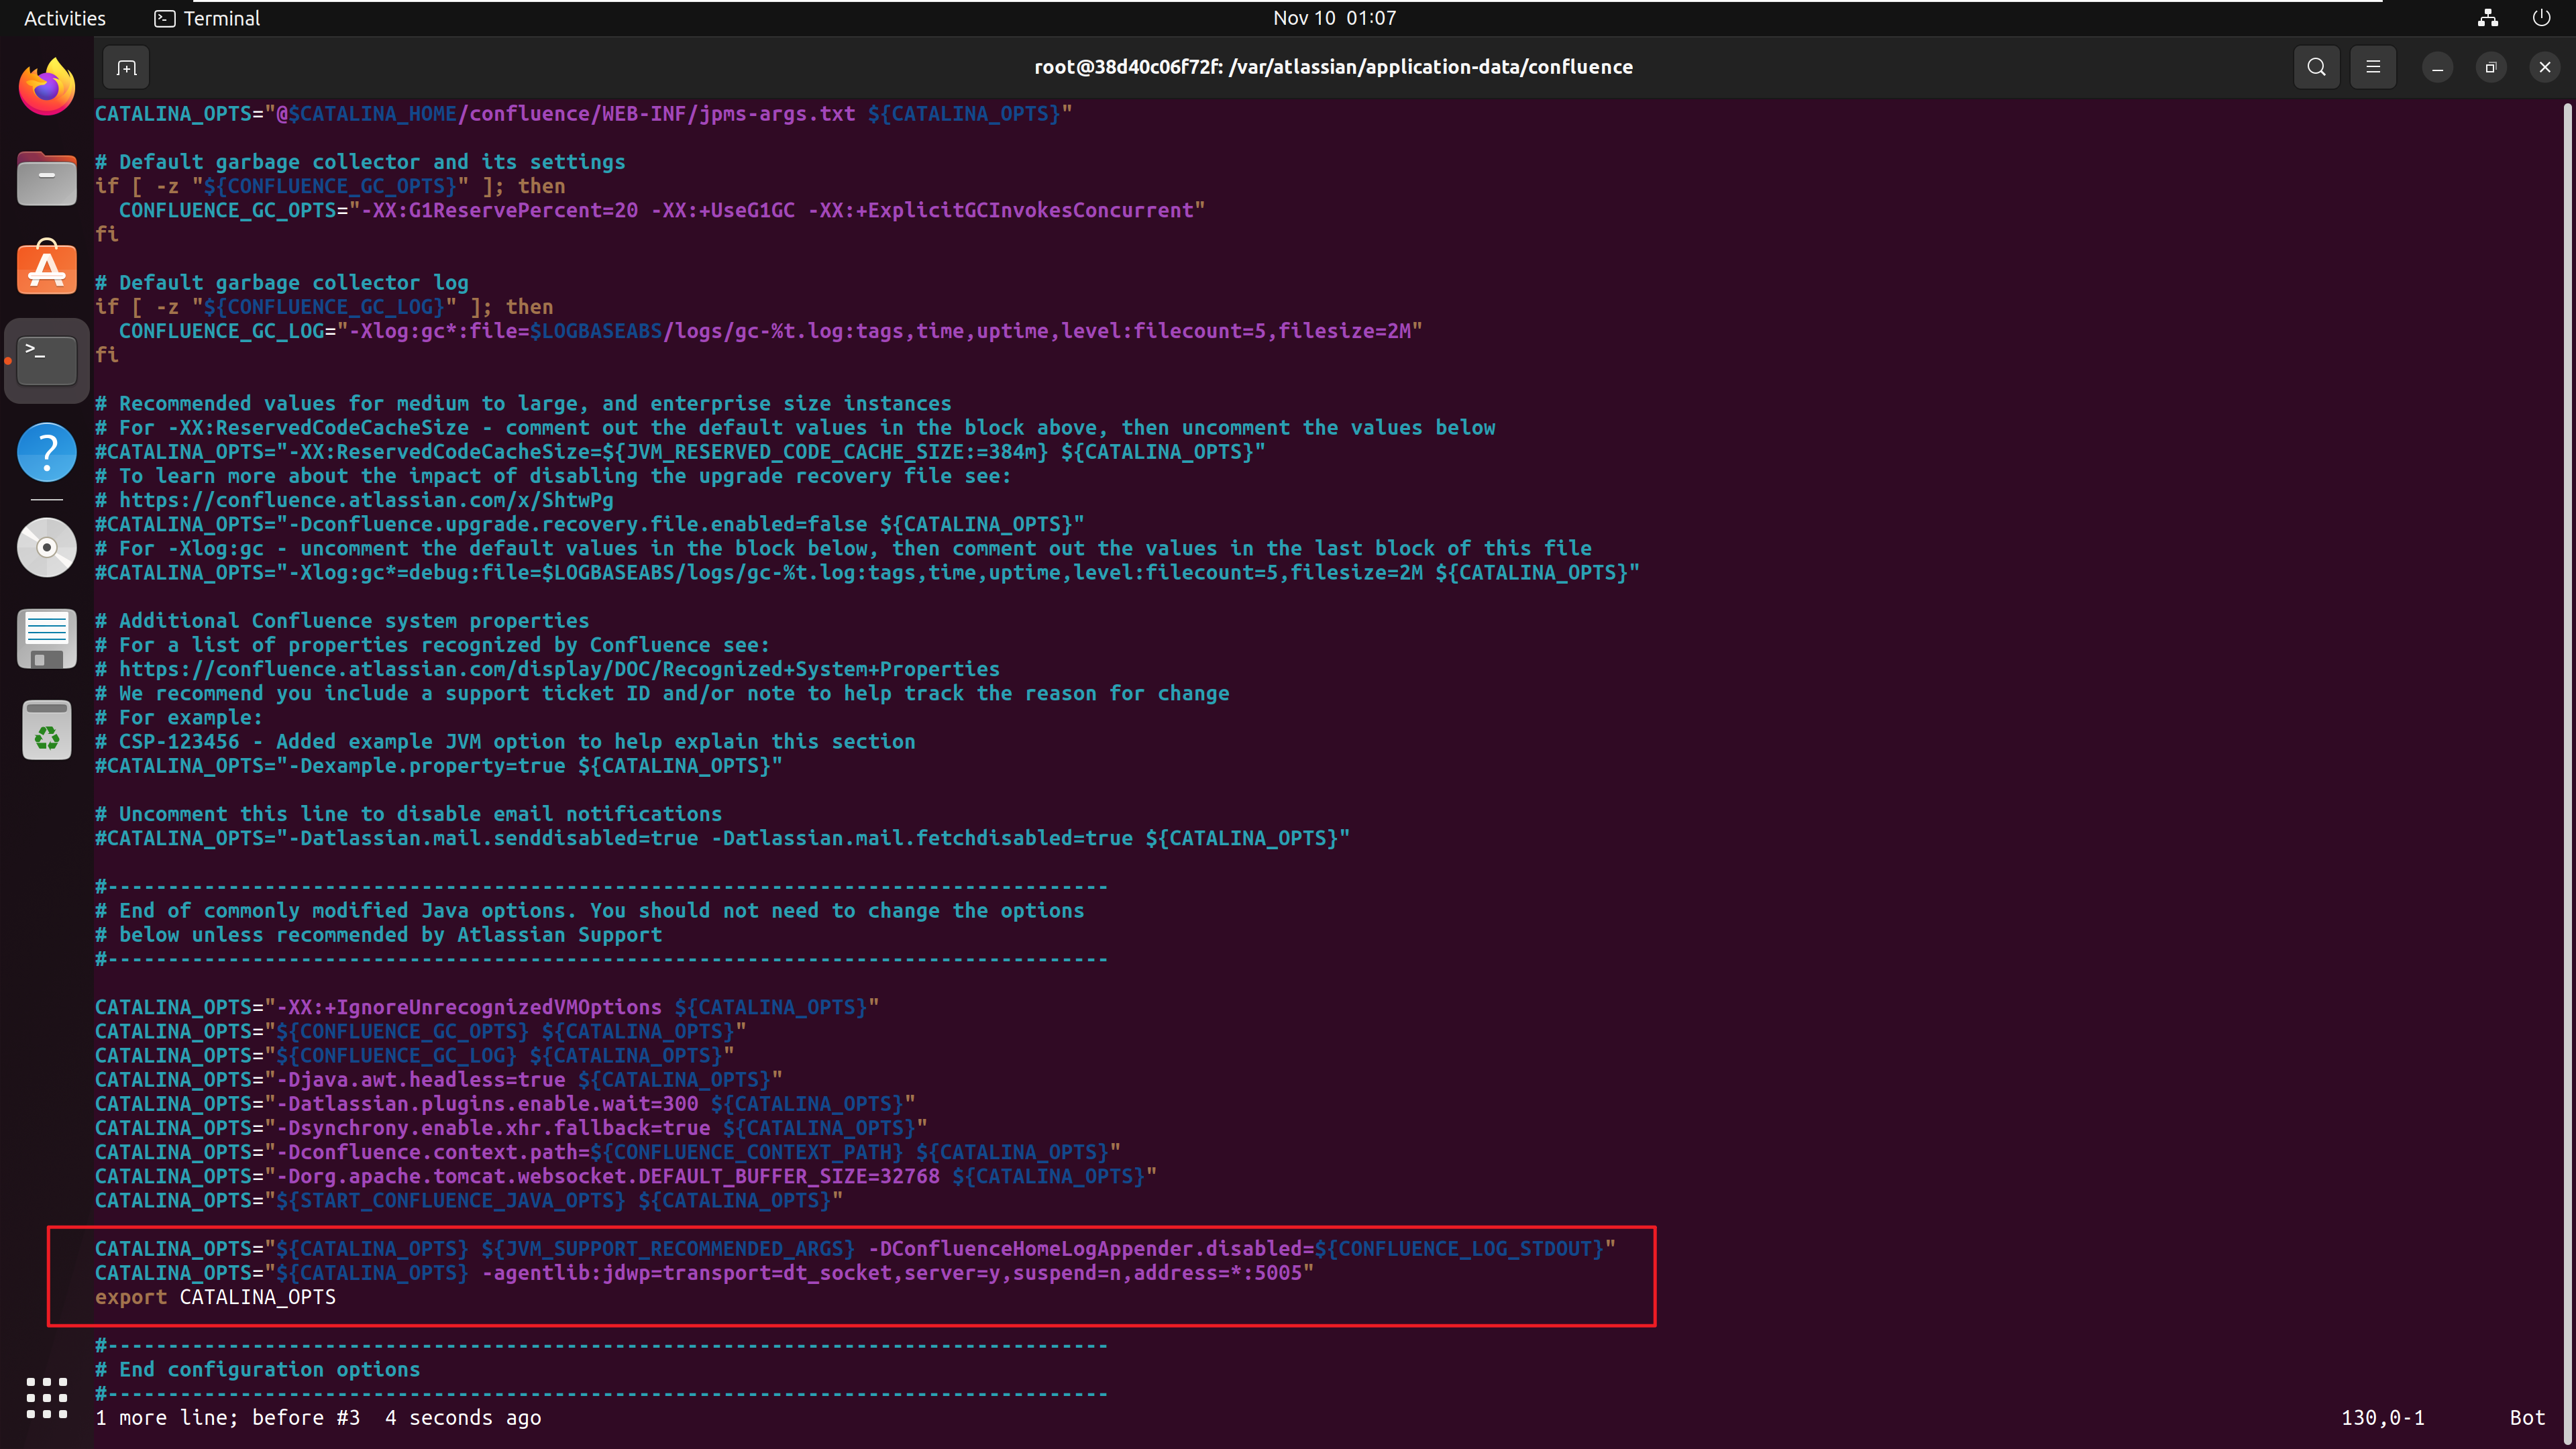
Task: Minimize the terminal window
Action: click(x=2437, y=67)
